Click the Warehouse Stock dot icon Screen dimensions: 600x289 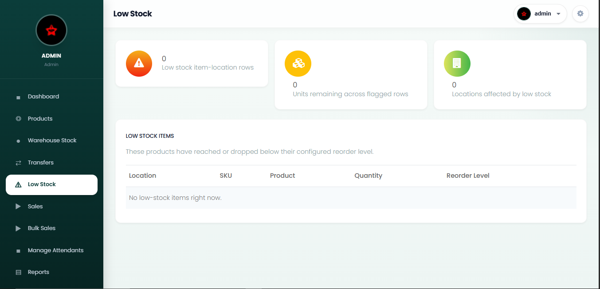click(x=18, y=141)
